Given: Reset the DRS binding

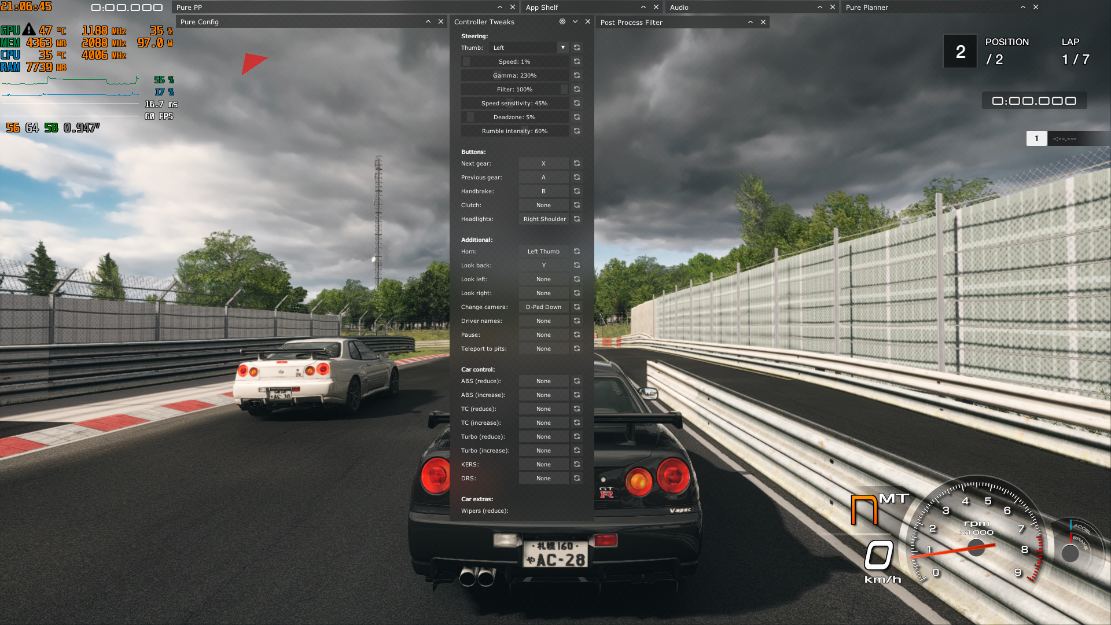Looking at the screenshot, I should (x=577, y=478).
